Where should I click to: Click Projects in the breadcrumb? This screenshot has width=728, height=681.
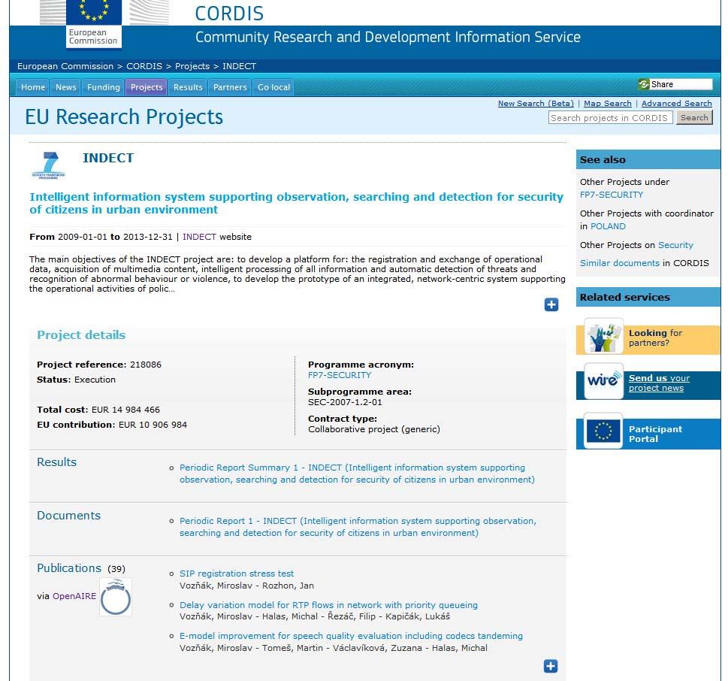192,66
